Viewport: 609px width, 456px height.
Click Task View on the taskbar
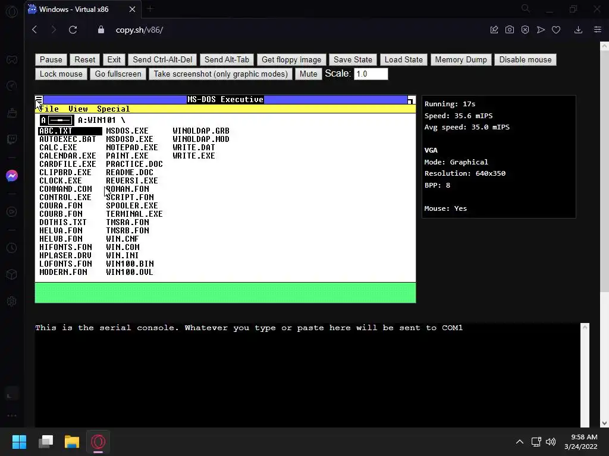pos(46,442)
